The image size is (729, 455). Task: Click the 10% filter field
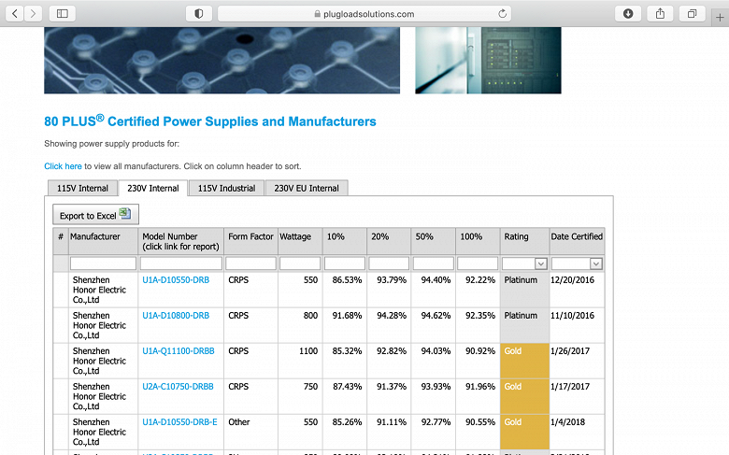coord(345,263)
